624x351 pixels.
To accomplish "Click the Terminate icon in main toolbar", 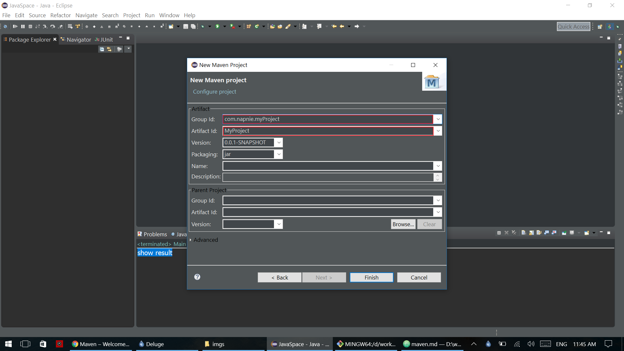I will point(30,26).
